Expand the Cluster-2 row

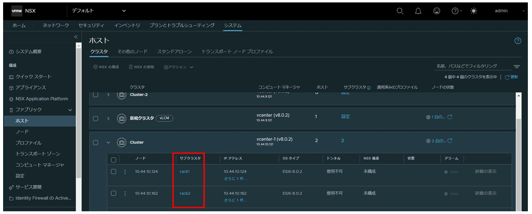click(108, 95)
